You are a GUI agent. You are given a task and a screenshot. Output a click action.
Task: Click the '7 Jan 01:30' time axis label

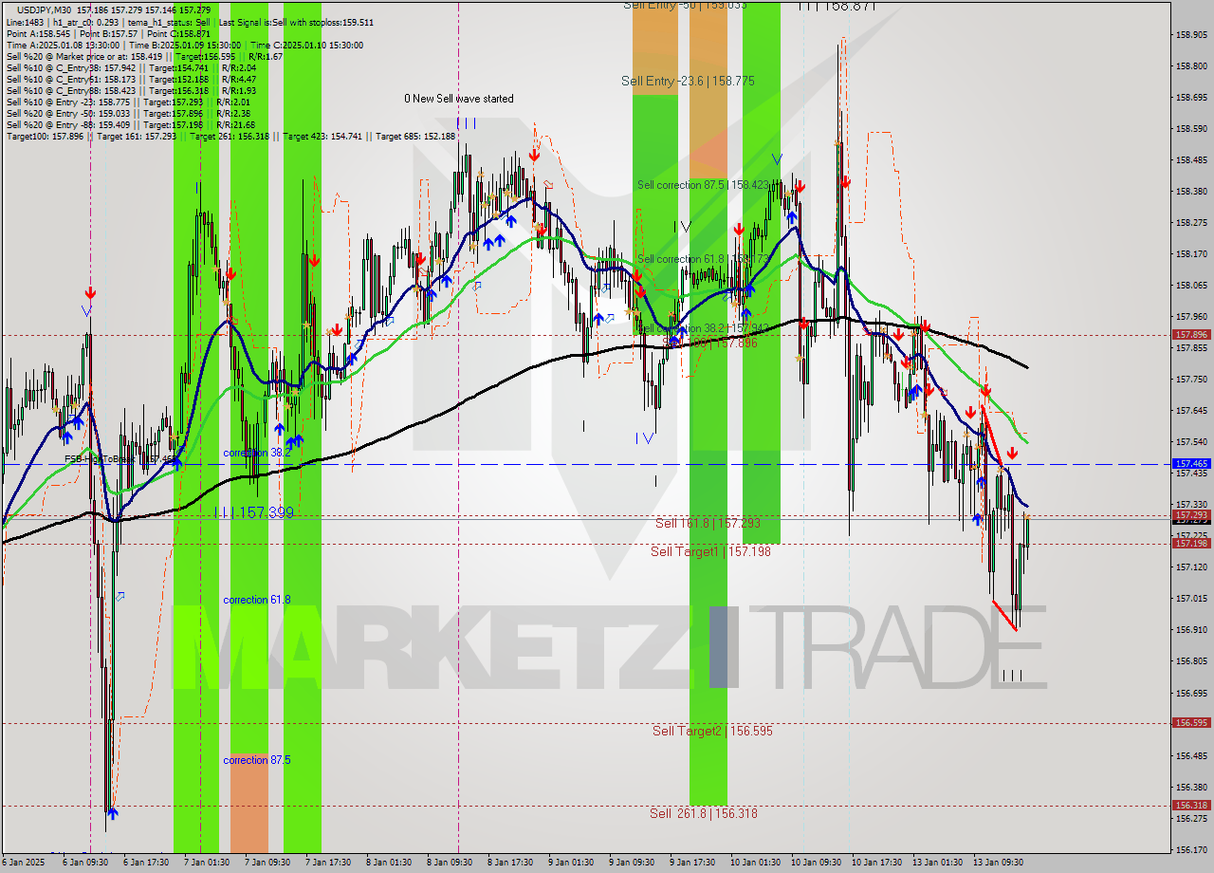(207, 863)
